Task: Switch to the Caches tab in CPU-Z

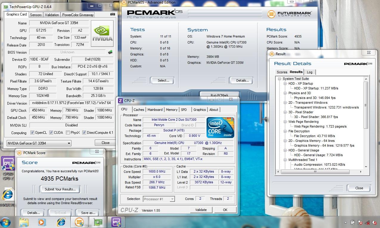Action: (x=139, y=110)
